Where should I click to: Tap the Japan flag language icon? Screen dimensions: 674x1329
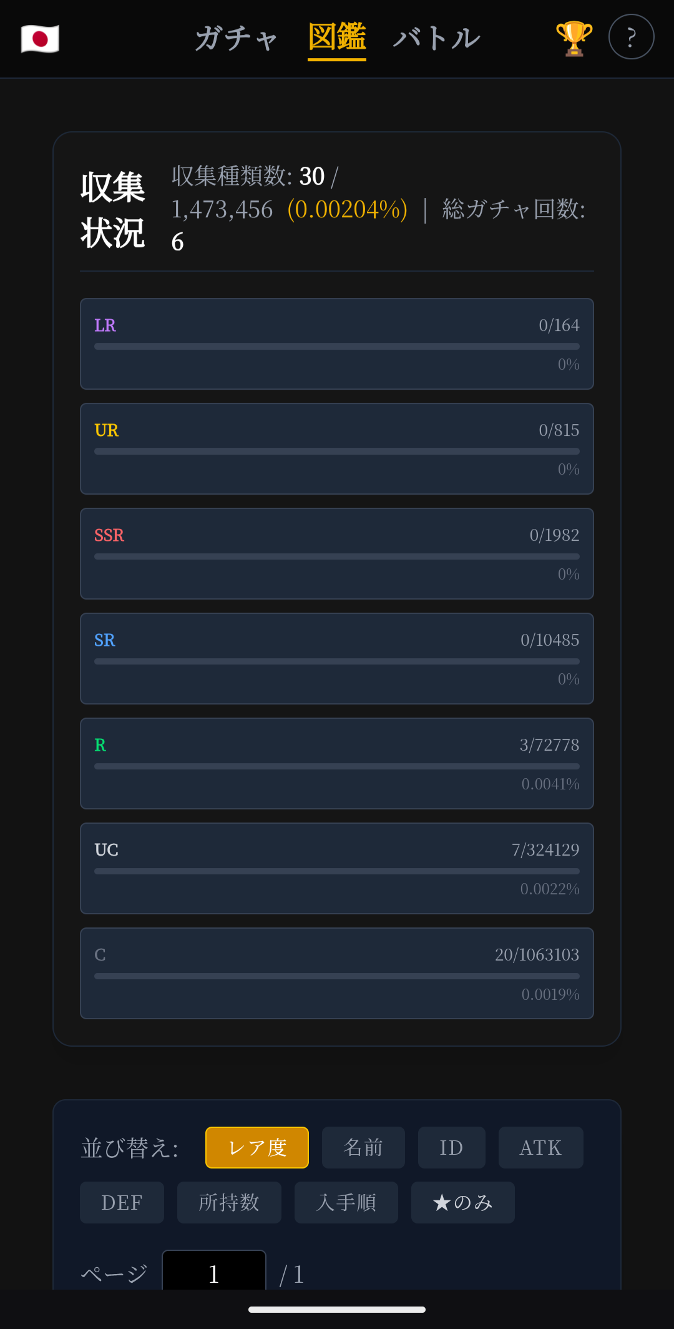pyautogui.click(x=40, y=39)
